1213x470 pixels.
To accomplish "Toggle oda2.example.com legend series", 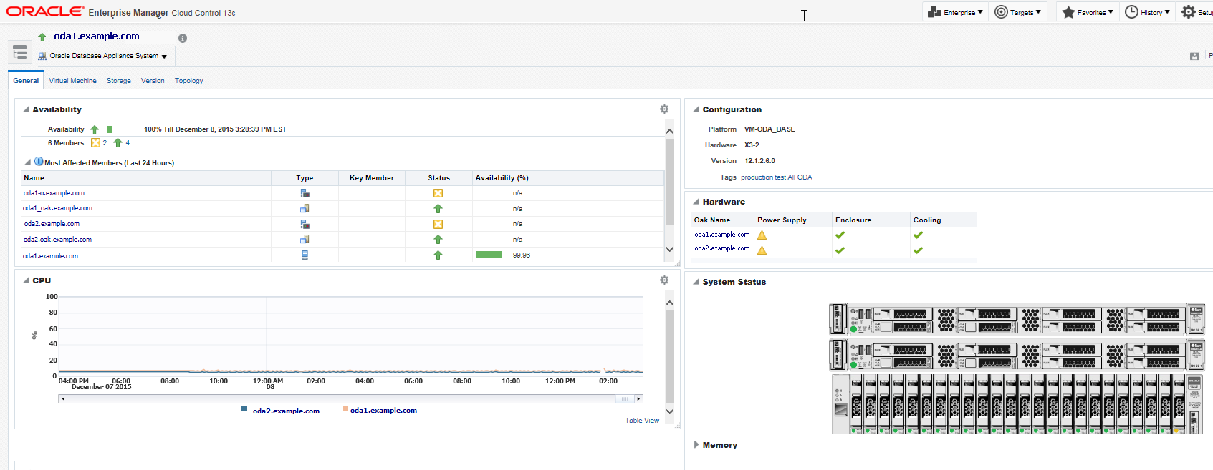I will click(x=280, y=411).
